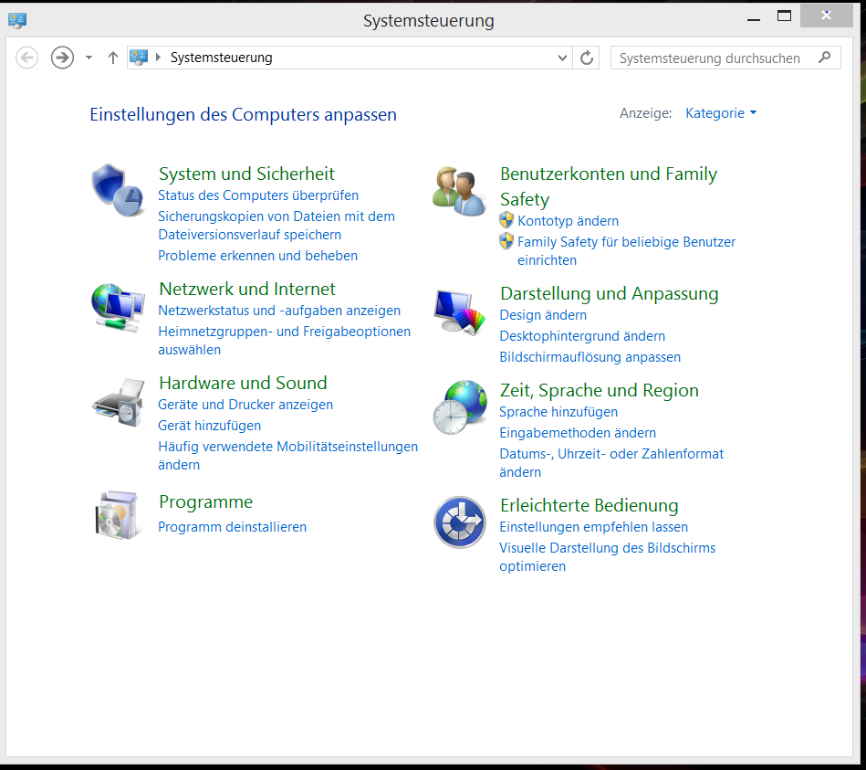Click the Darstellung und Anpassung monitor icon

(459, 312)
